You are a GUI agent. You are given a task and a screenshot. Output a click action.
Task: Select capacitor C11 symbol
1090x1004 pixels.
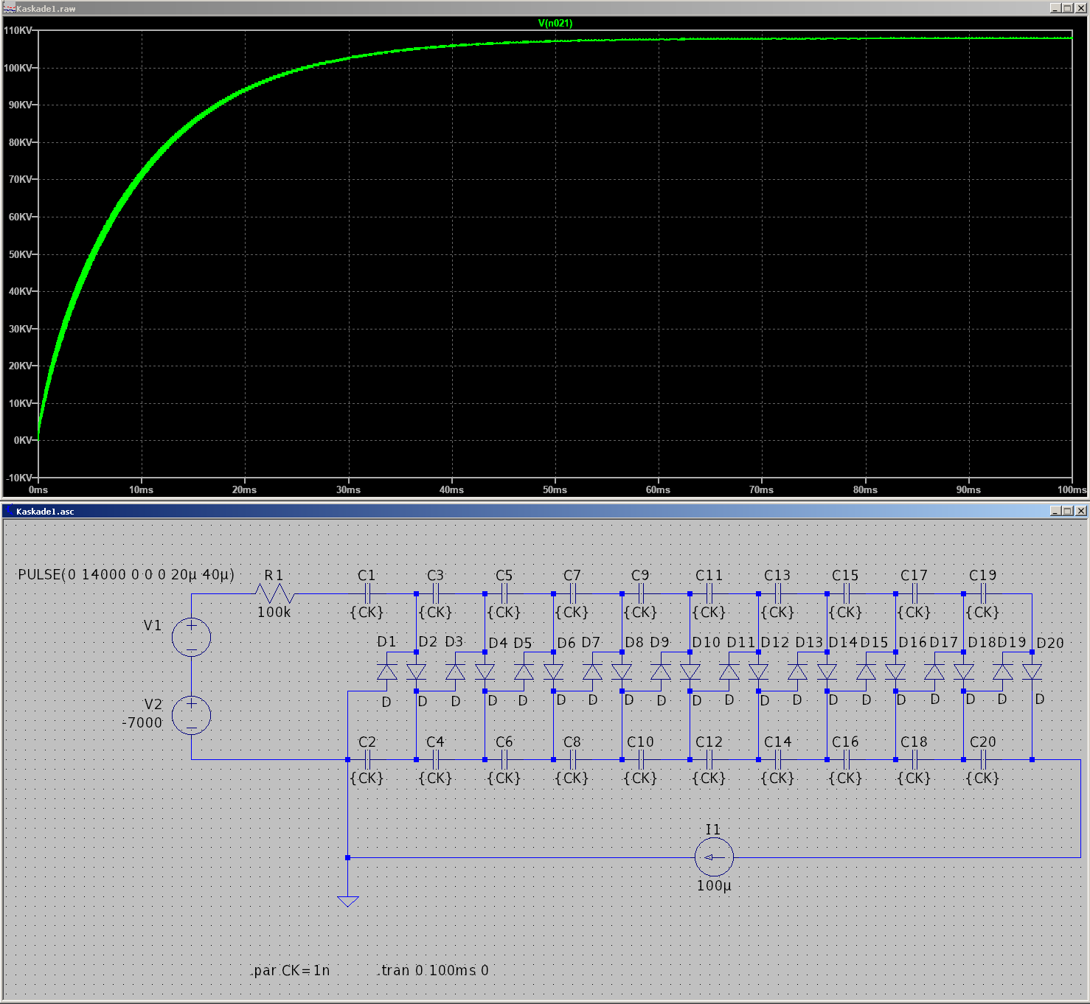[x=709, y=593]
